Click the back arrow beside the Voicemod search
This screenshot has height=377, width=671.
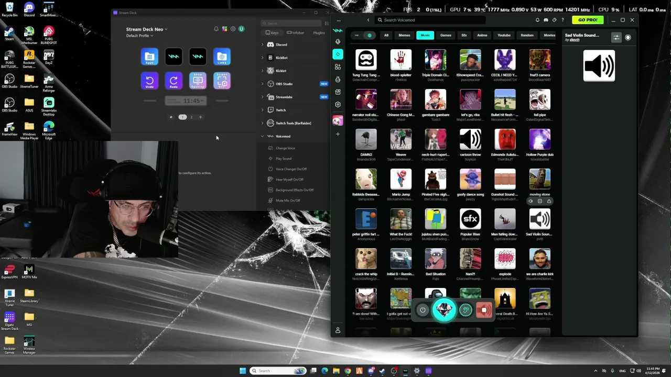368,20
